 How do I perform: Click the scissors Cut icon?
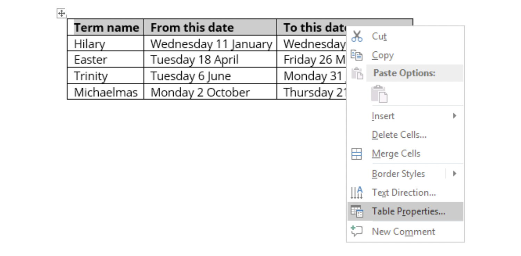[357, 36]
